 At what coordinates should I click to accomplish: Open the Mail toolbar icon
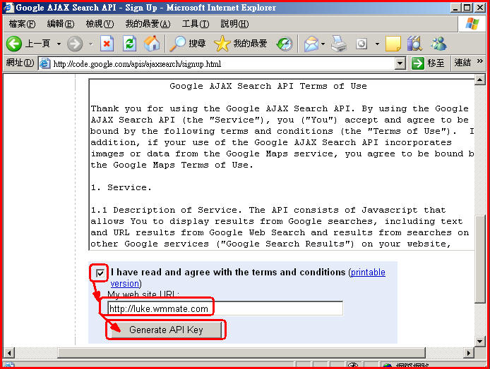click(x=310, y=44)
